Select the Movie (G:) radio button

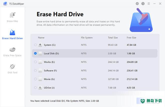(35, 79)
